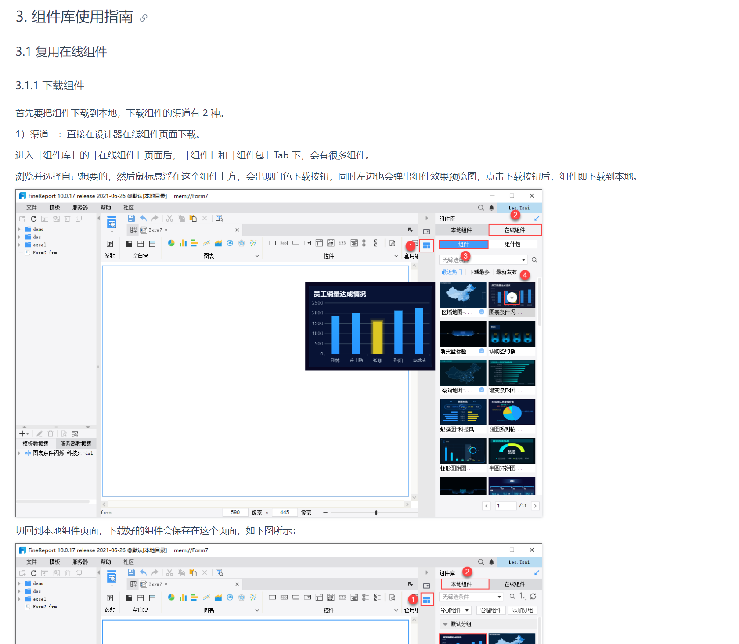The width and height of the screenshot is (739, 644).
Task: Select the 下载最多 sort option
Action: click(x=479, y=272)
